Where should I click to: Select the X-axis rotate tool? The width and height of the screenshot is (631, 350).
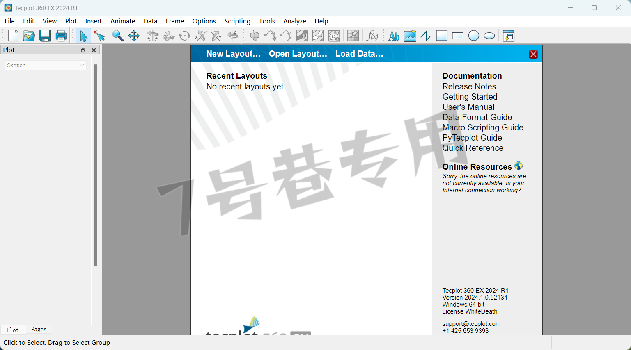click(200, 36)
